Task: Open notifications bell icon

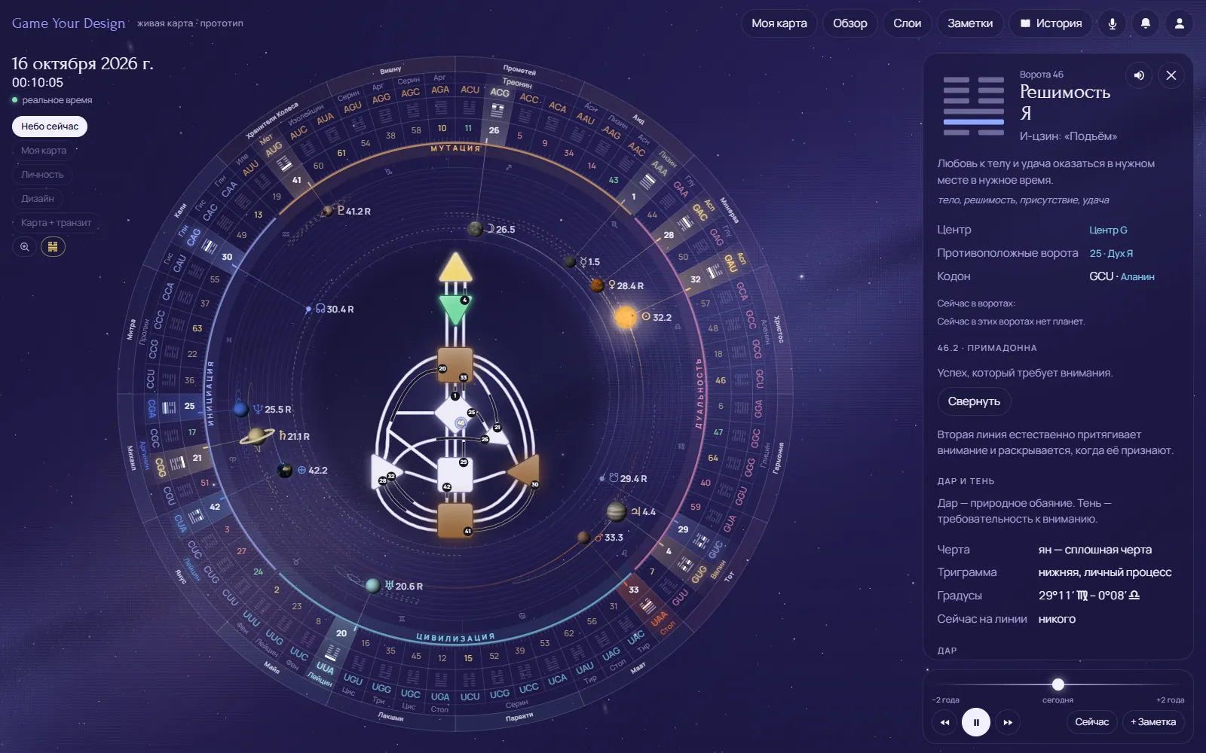Action: point(1146,23)
